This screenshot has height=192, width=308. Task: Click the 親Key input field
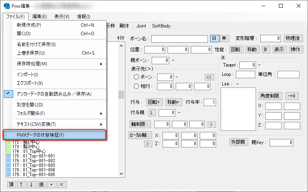tap(281, 142)
